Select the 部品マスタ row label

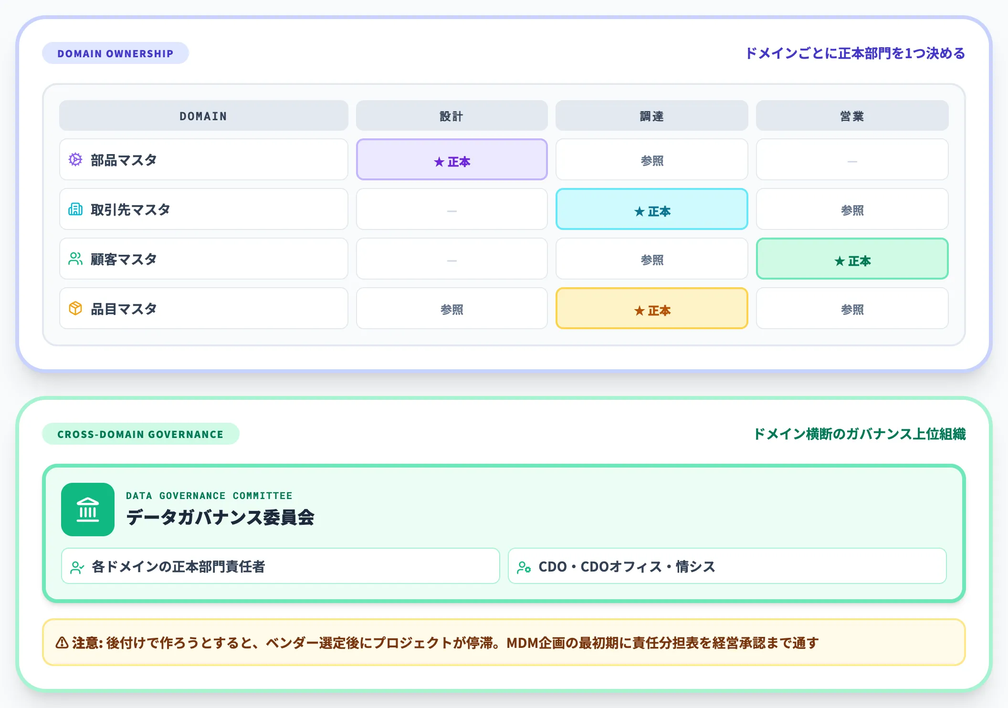point(204,159)
